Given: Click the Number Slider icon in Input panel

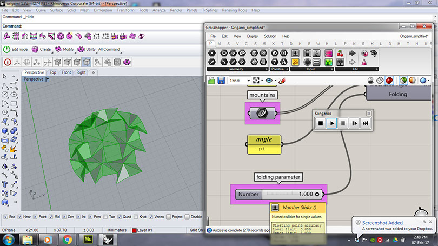Looking at the screenshot, I should pos(295,53).
